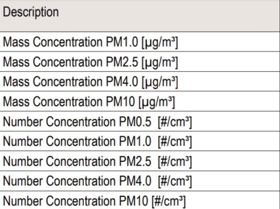Click the #/cm³ unit after Number PM4.0
The width and height of the screenshot is (280, 209).
click(x=175, y=182)
